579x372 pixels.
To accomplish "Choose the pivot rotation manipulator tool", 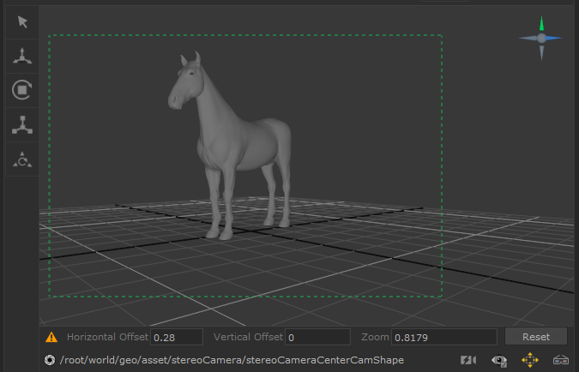I will coord(22,159).
